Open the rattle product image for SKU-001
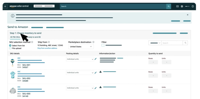Image resolution: width=200 pixels, height=99 pixels. pos(13,63)
